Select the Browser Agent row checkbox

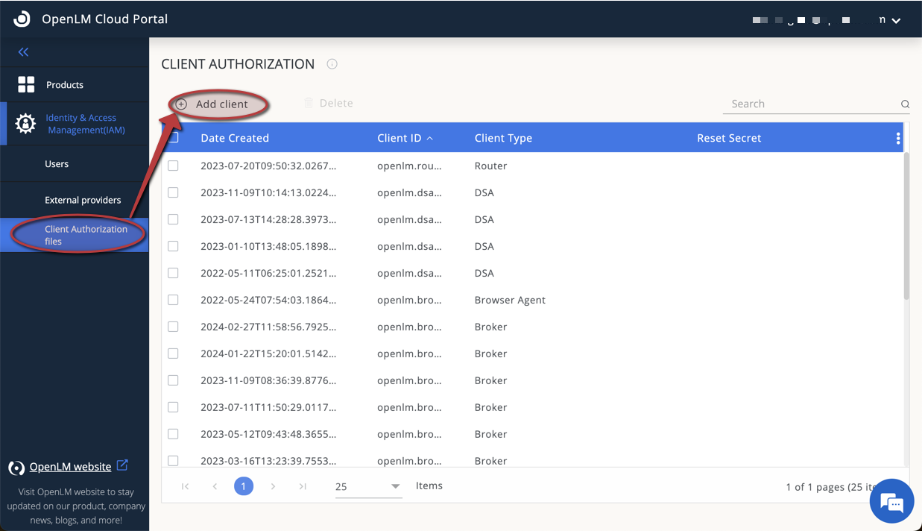coord(173,299)
